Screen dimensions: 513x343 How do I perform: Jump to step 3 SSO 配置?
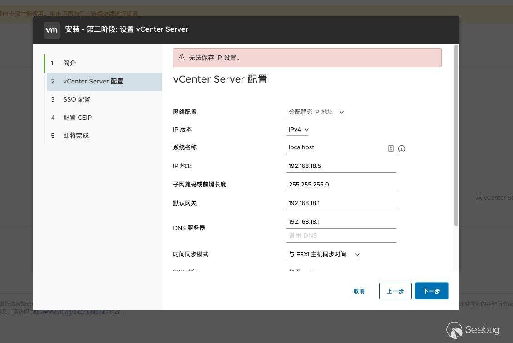pos(77,99)
